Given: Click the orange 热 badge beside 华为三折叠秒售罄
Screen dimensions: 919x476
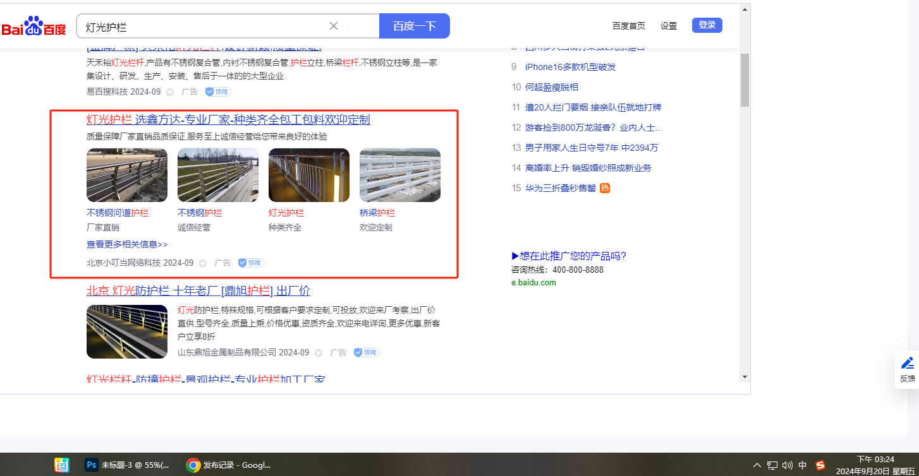Looking at the screenshot, I should [x=605, y=188].
